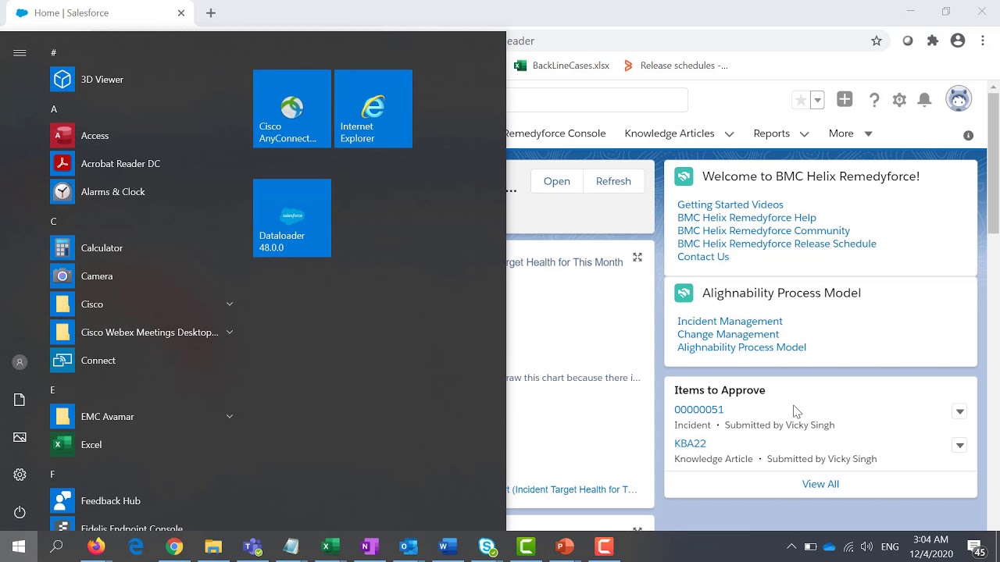Open Pictures from the Start sidebar

pos(20,437)
